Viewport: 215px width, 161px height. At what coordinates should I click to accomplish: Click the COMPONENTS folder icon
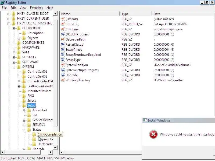19,43
